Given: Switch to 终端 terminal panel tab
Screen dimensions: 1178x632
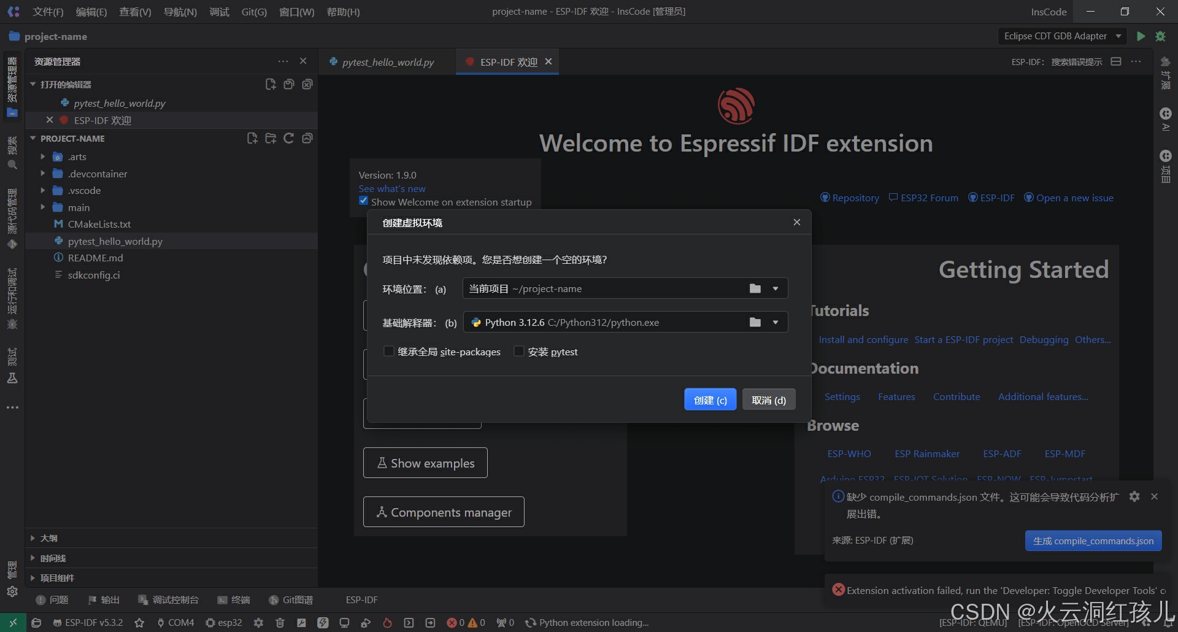Looking at the screenshot, I should 234,599.
